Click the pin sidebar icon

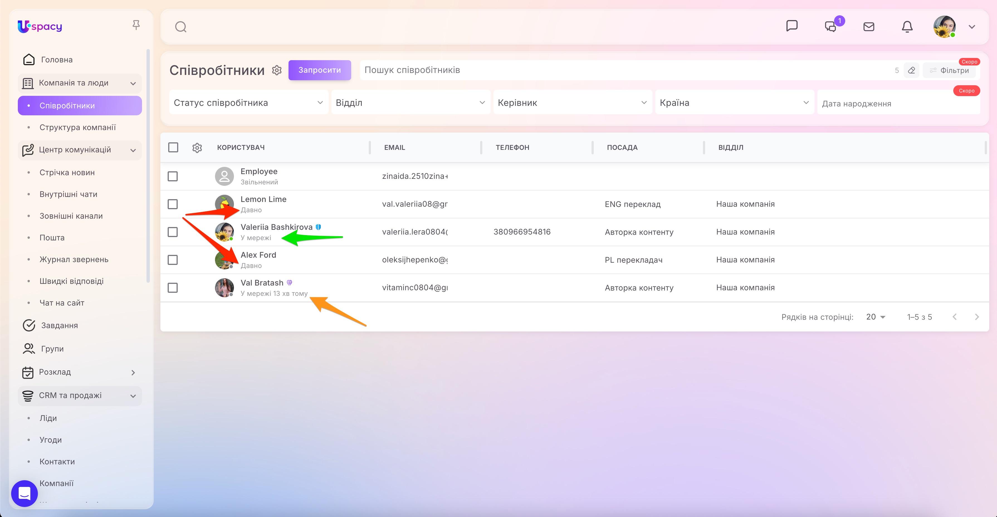[x=136, y=25]
